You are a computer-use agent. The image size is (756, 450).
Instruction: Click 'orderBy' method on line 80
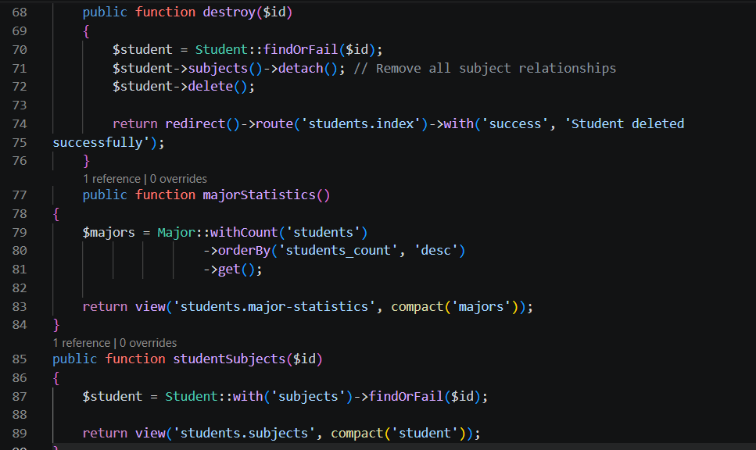click(244, 251)
